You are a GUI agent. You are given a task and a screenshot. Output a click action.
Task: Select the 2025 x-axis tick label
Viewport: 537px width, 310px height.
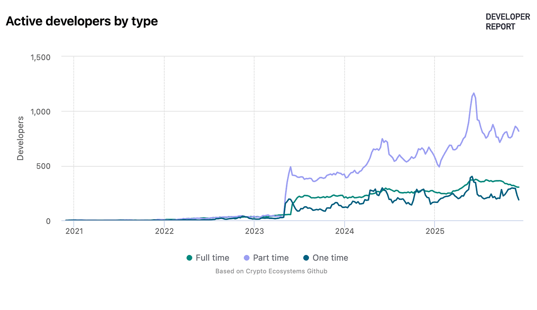[x=435, y=231]
